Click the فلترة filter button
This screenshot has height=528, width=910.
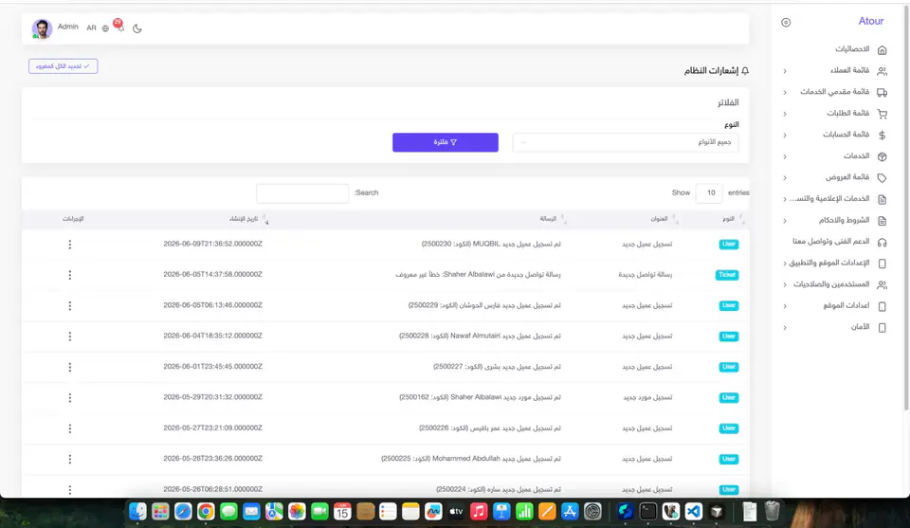pyautogui.click(x=446, y=142)
